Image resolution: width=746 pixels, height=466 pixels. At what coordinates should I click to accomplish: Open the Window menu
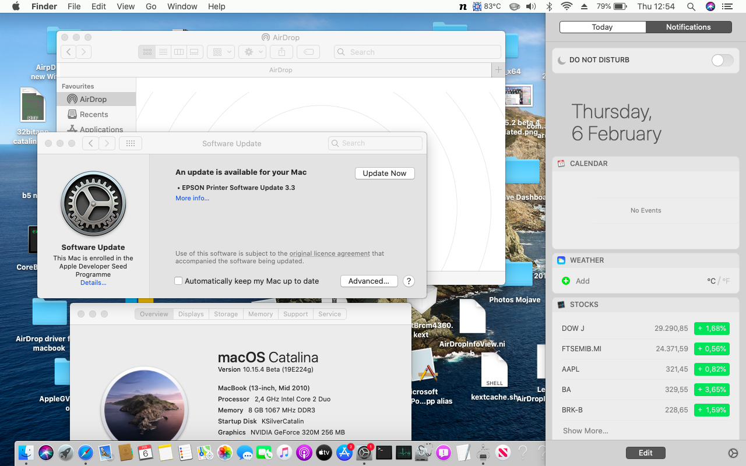tap(182, 6)
